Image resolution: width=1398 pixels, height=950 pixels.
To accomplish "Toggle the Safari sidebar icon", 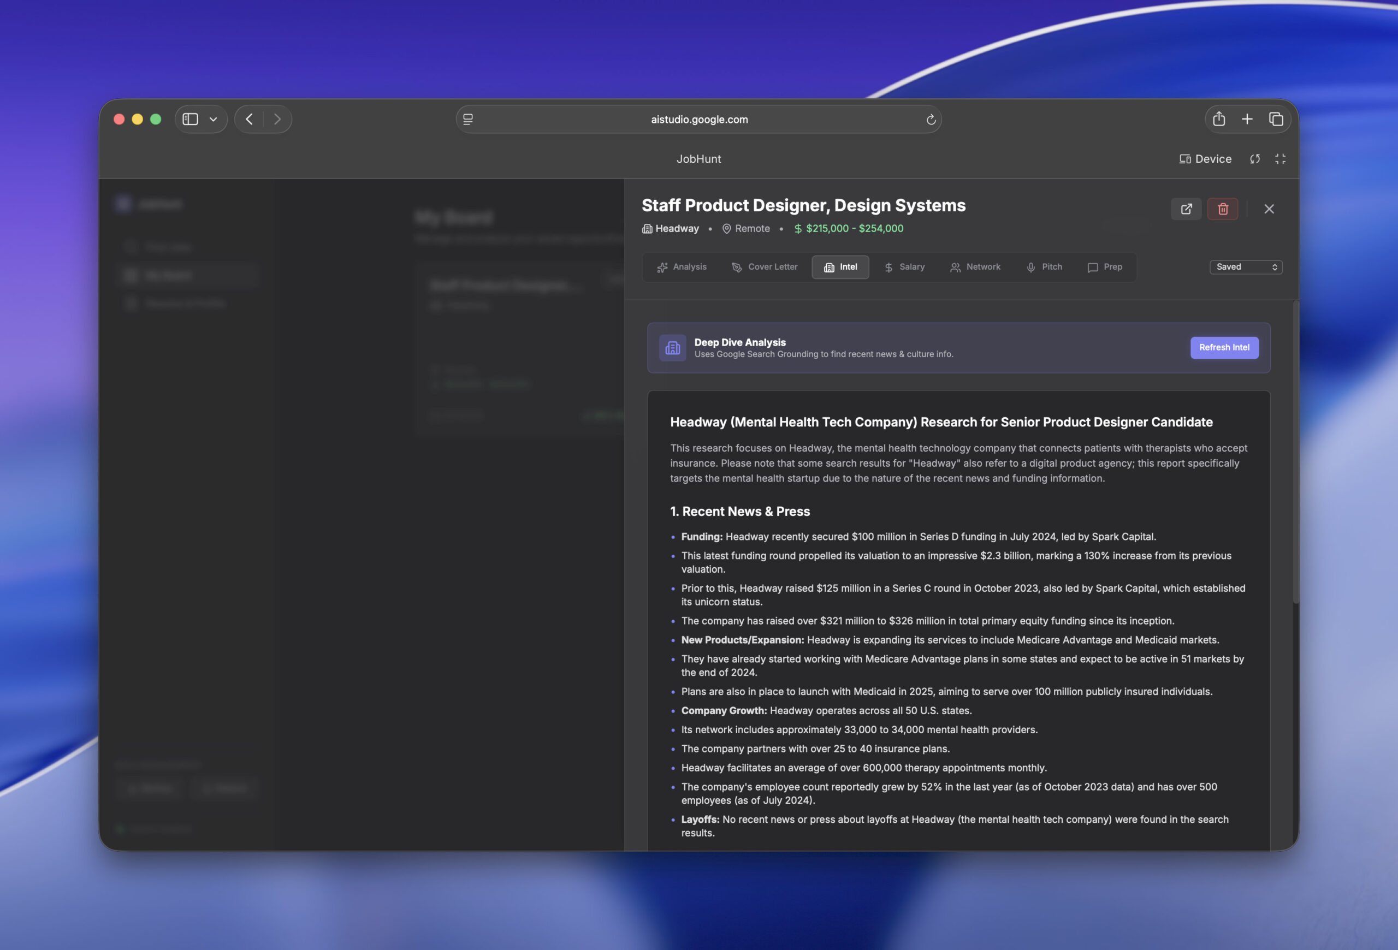I will click(x=190, y=119).
